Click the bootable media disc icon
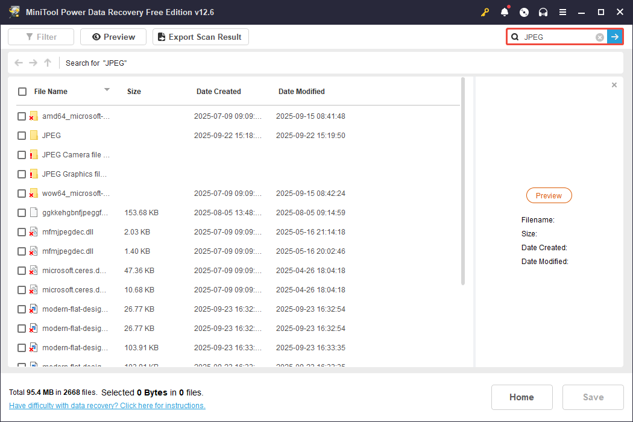Viewport: 633px width, 422px height. [x=524, y=12]
